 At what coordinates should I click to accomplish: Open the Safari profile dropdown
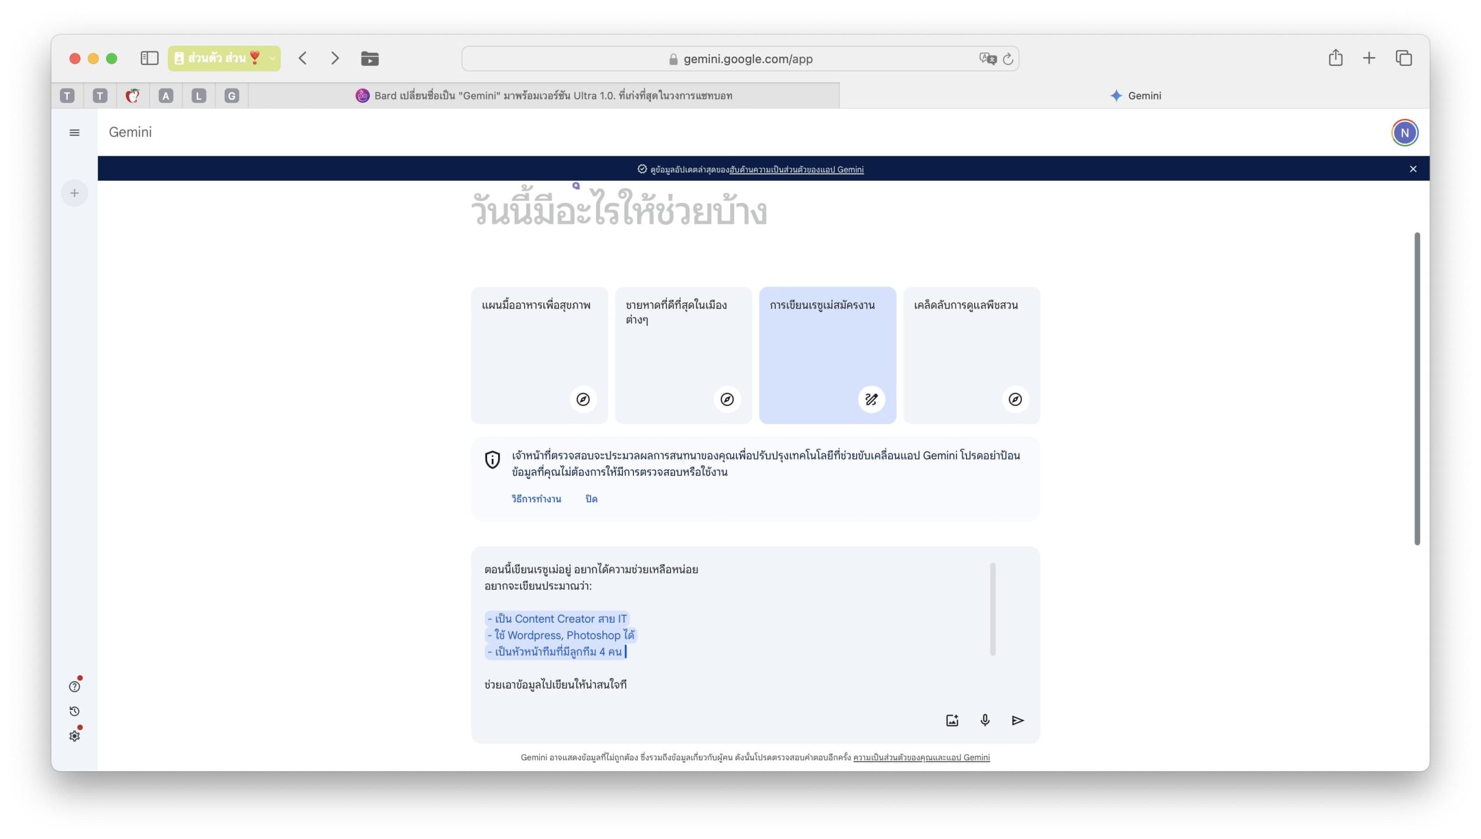tap(224, 58)
